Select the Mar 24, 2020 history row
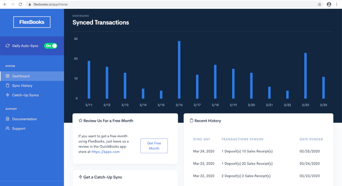 coord(258,151)
